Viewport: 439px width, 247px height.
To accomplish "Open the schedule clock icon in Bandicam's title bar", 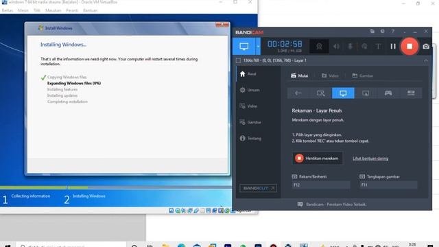I will click(x=383, y=32).
